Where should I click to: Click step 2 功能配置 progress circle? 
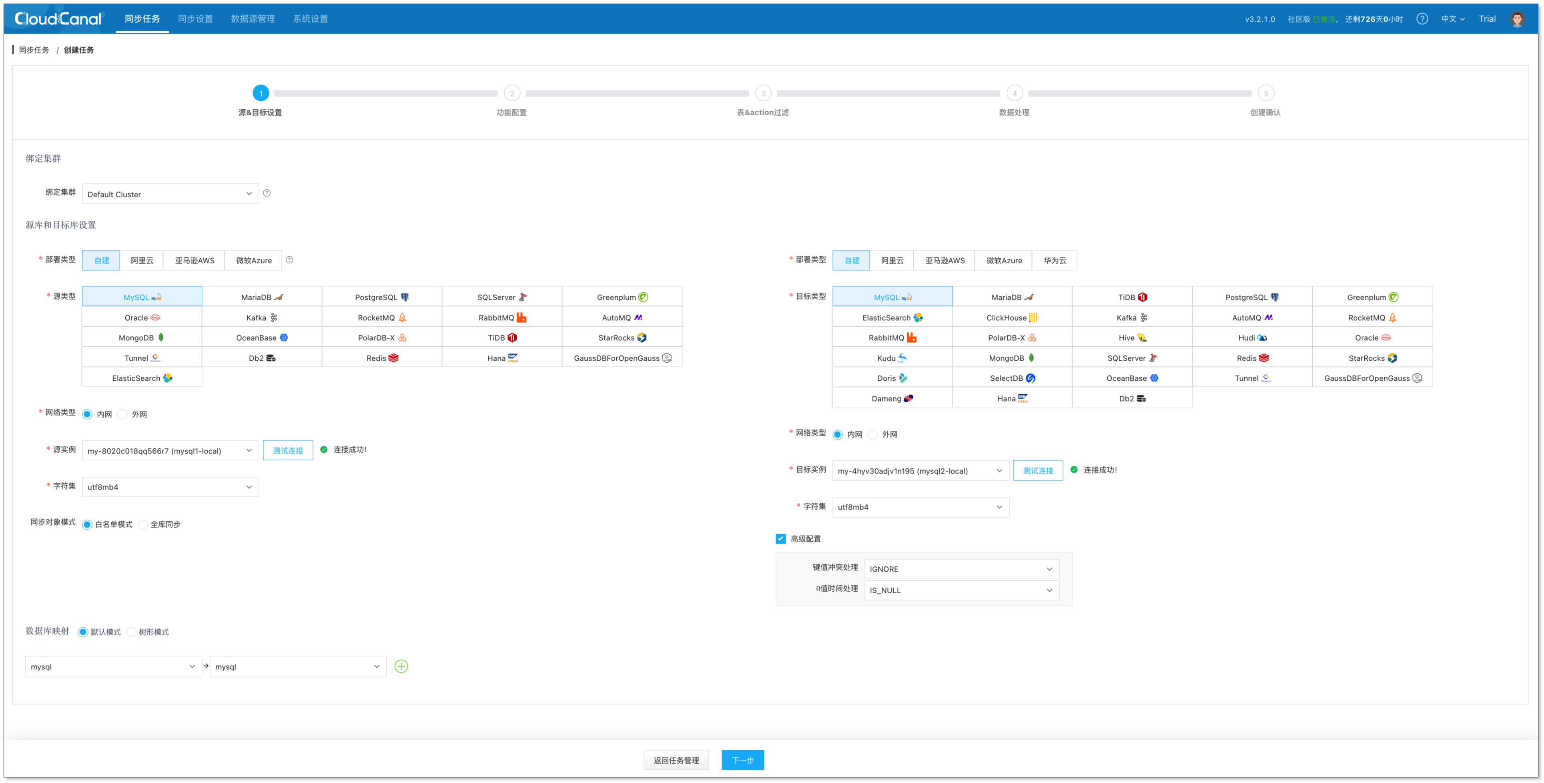(x=512, y=94)
